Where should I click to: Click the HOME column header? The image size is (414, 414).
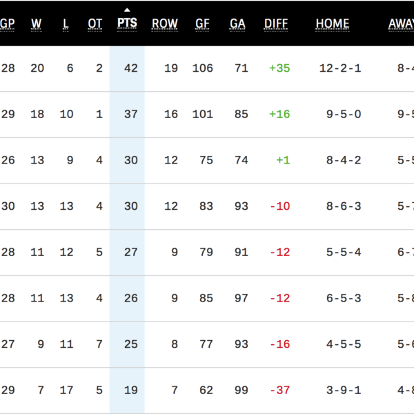(x=333, y=23)
